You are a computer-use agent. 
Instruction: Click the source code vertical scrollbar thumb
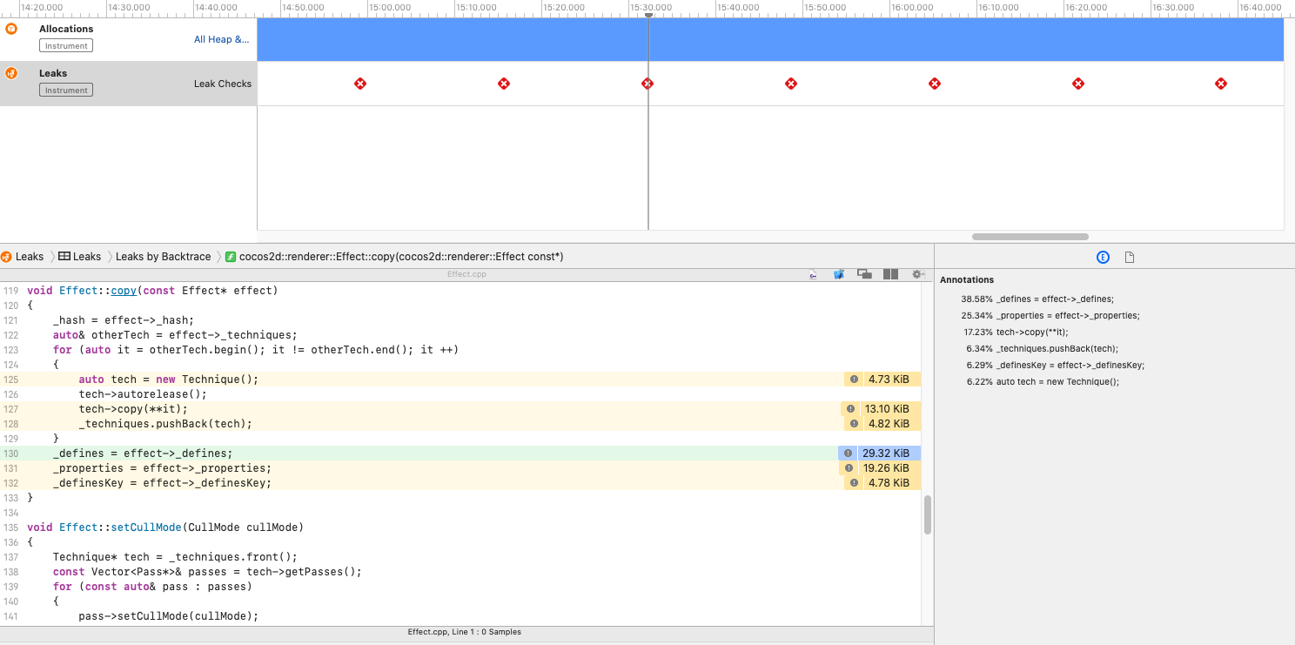click(x=928, y=515)
